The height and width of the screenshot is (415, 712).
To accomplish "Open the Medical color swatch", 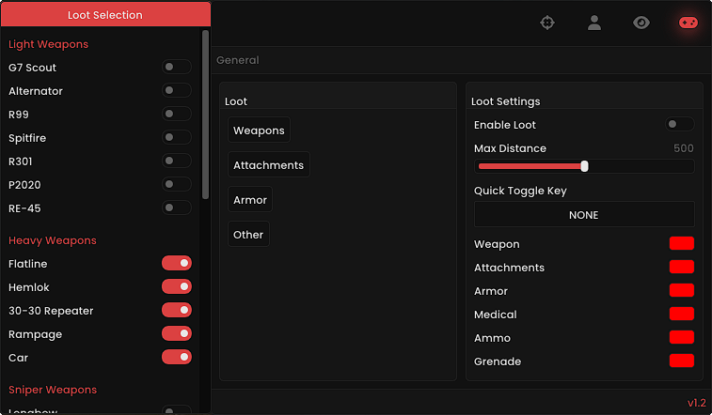I will pyautogui.click(x=682, y=314).
